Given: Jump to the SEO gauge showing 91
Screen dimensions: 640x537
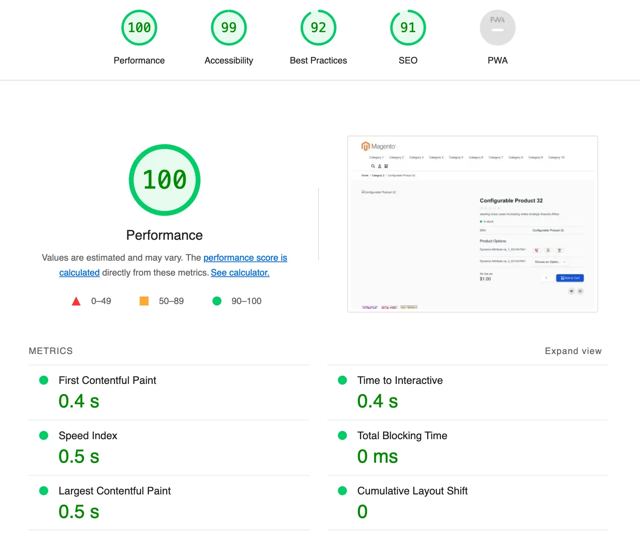Looking at the screenshot, I should click(x=408, y=28).
